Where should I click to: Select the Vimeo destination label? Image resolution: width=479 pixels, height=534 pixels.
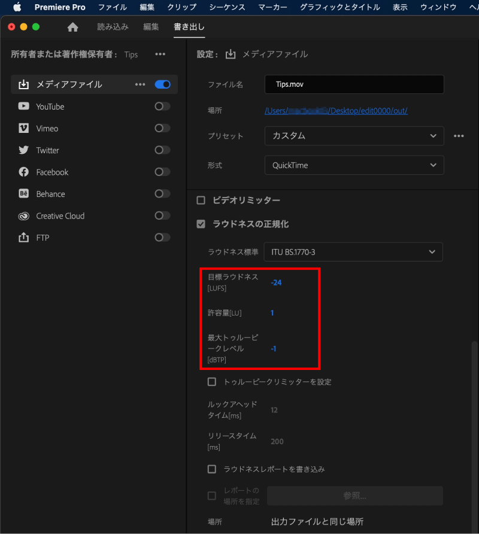point(47,128)
